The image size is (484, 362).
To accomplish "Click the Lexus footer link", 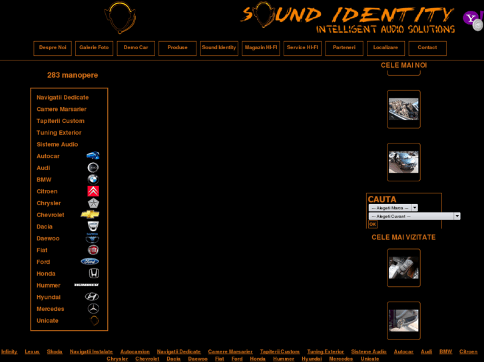I will [x=32, y=351].
